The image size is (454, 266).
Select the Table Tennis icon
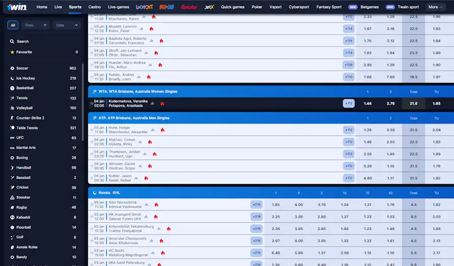[x=12, y=128]
